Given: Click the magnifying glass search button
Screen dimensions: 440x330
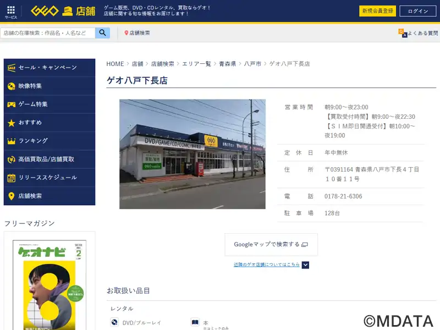Looking at the screenshot, I should [102, 33].
